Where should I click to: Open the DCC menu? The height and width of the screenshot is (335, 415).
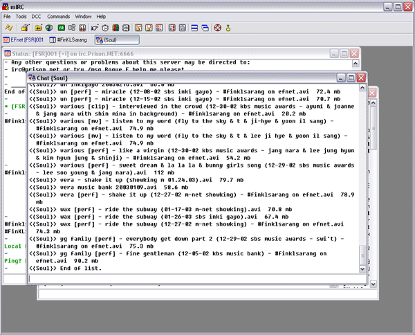point(37,16)
